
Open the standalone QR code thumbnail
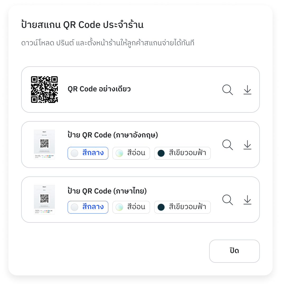coord(44,90)
